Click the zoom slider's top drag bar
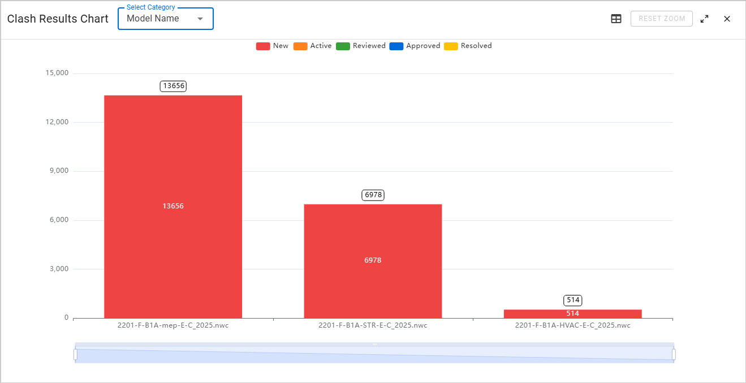 [x=374, y=344]
